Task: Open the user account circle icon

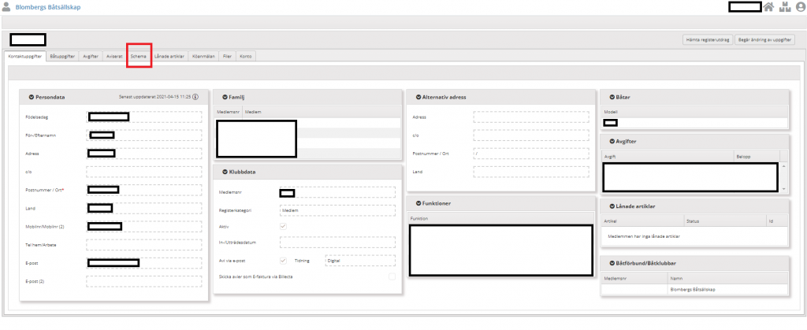Action: click(800, 7)
